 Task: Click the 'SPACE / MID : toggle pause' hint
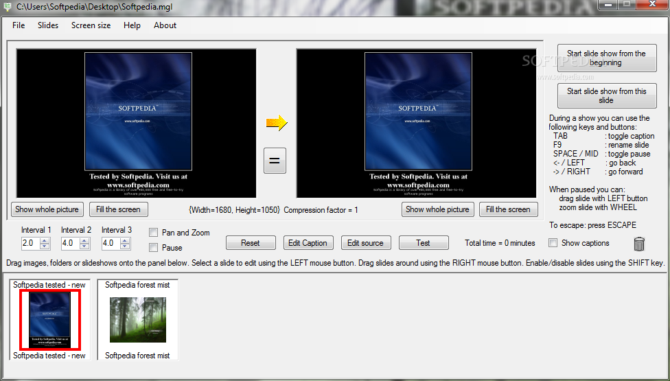point(601,154)
